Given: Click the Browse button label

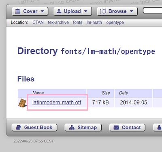Looking at the screenshot, I should click(117, 11).
